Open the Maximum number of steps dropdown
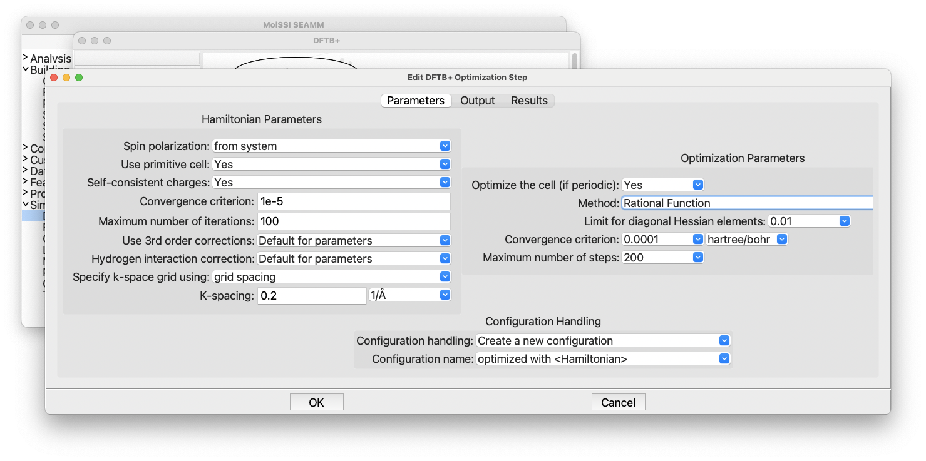 (x=663, y=257)
